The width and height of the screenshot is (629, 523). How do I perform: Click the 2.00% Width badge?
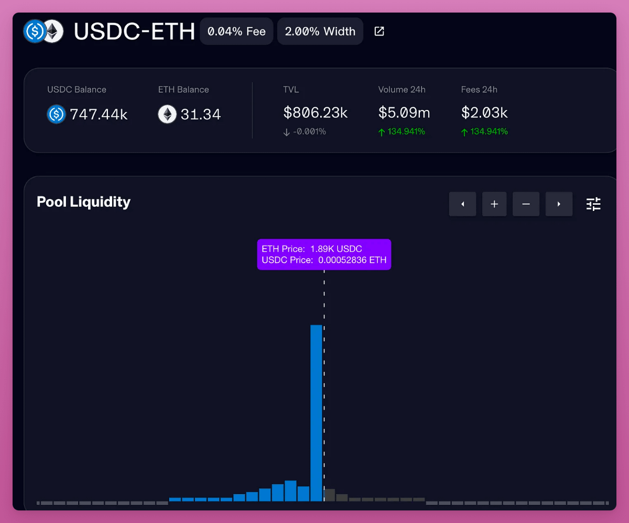(x=320, y=31)
